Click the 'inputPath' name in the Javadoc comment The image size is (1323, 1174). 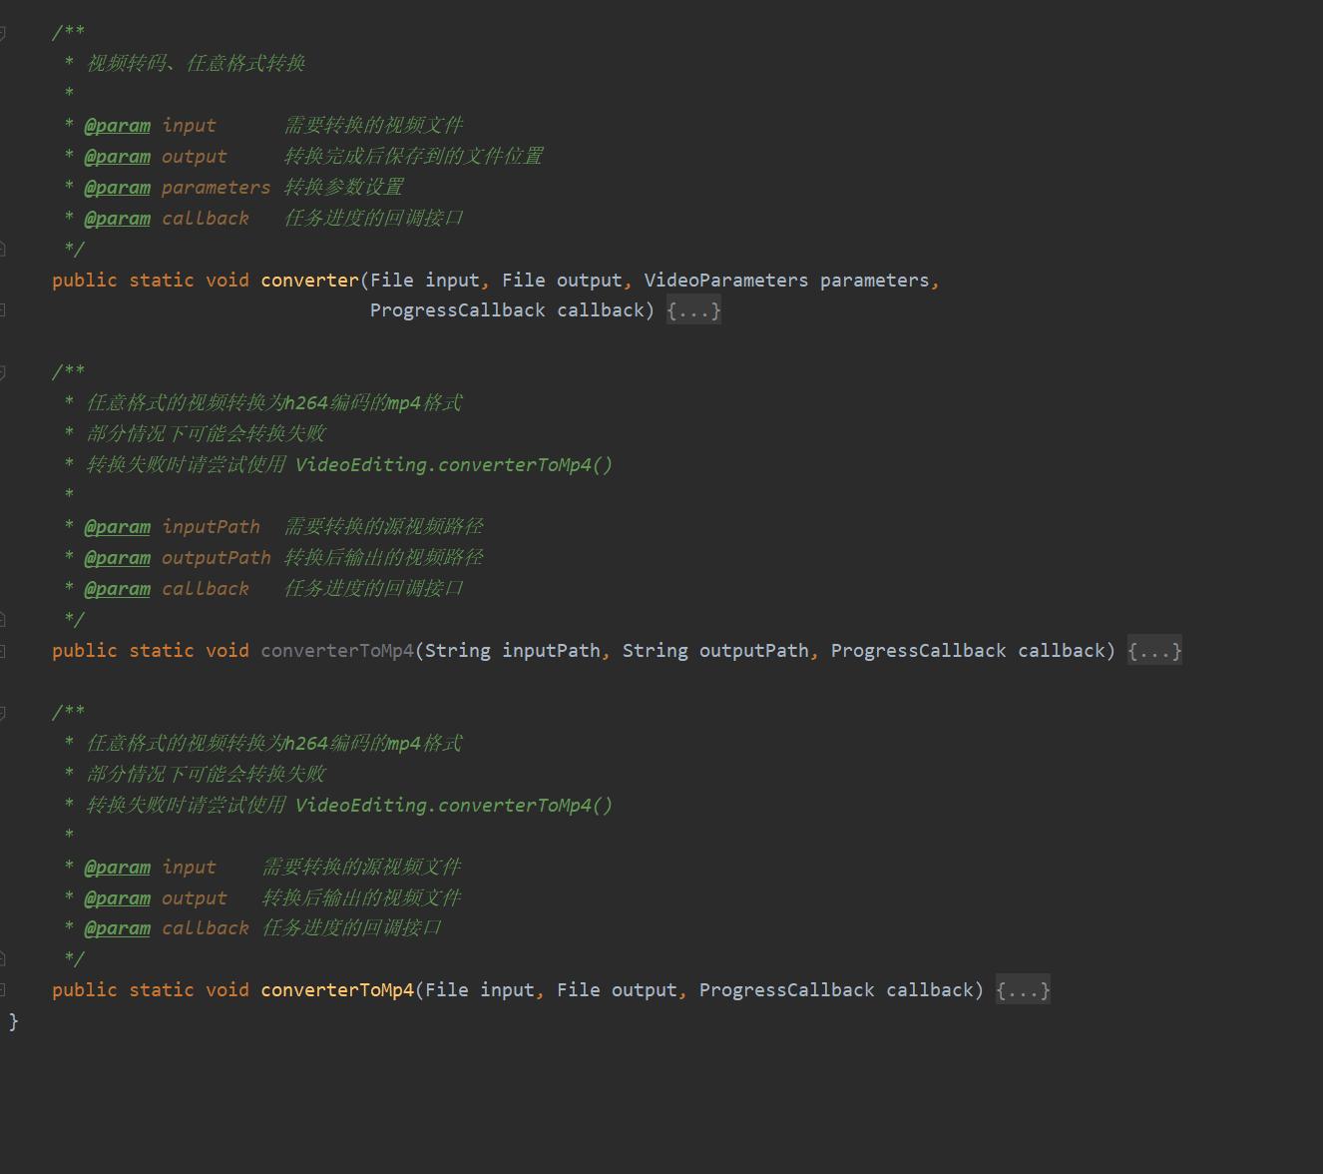(211, 526)
